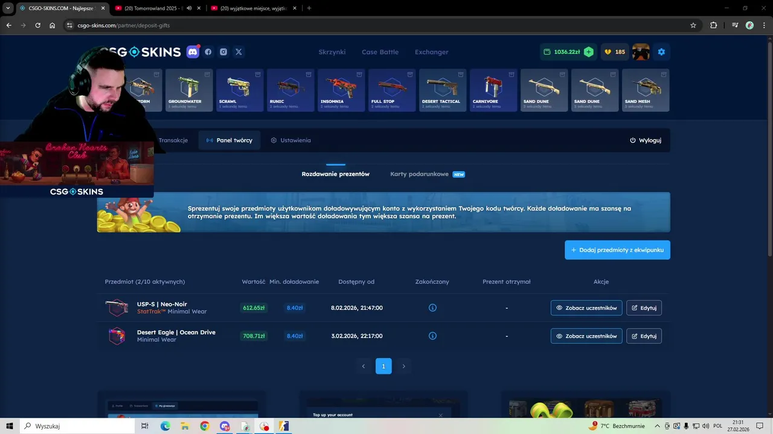Viewport: 773px width, 434px height.
Task: Click the date 8.02.2026, 21:47:00
Action: (357, 308)
